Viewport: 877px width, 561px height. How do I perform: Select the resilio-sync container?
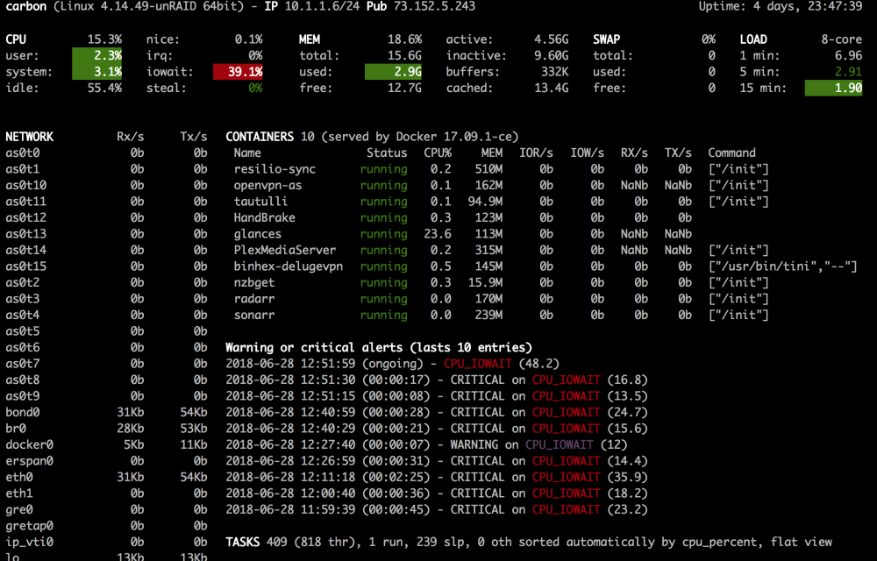(275, 169)
